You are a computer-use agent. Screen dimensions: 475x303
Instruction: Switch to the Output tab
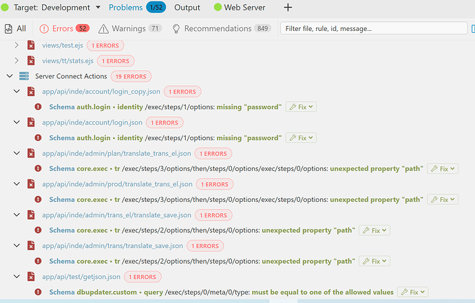(x=187, y=8)
